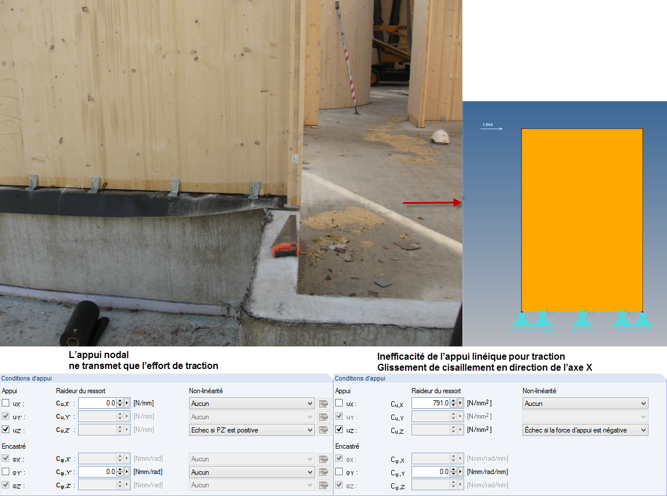The width and height of the screenshot is (667, 496).
Task: Click text 'Inefficacité de l'appui linéique pour traction'
Action: tap(471, 356)
